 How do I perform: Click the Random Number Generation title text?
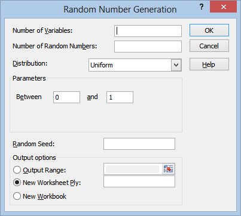pos(120,9)
